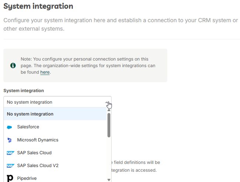This screenshot has height=182, width=240.
Task: Click the bold 'System integration' field label
Action: (24, 90)
